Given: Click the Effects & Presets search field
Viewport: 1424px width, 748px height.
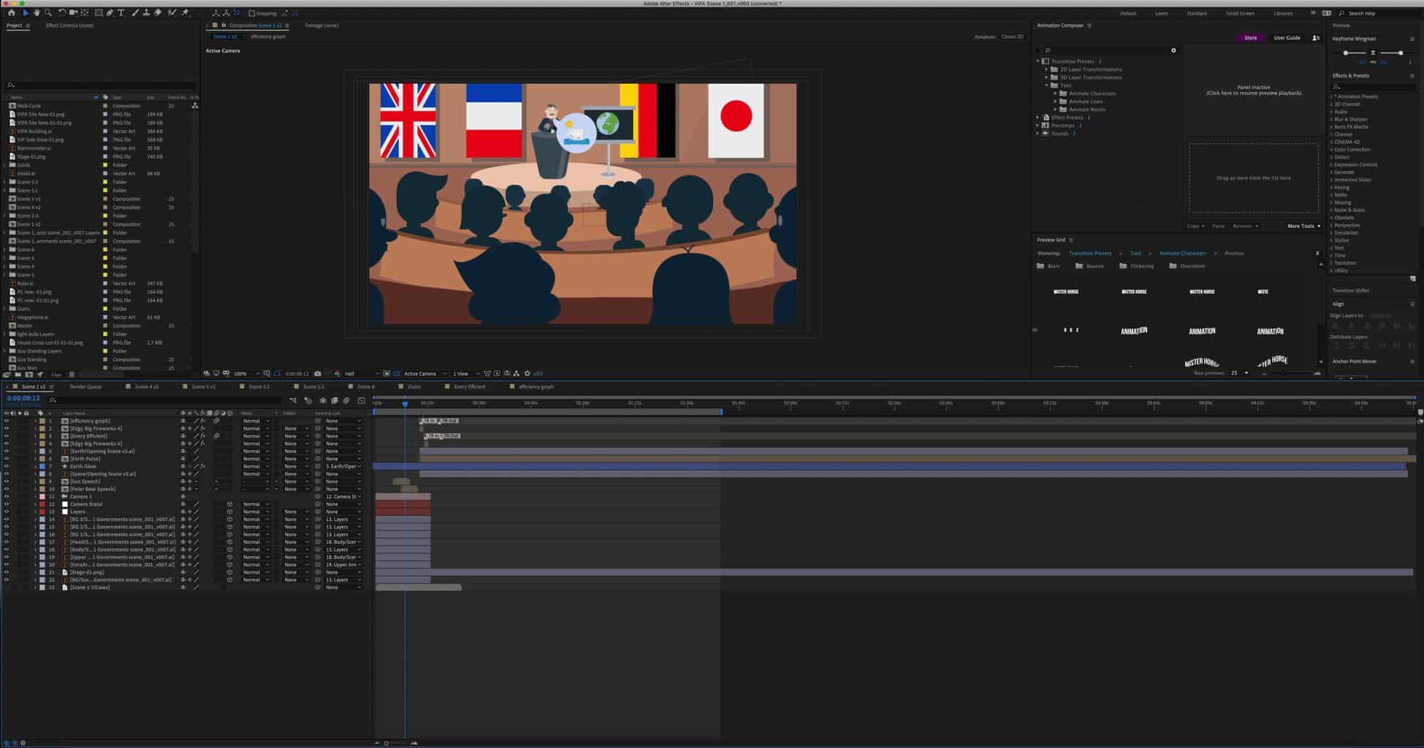Looking at the screenshot, I should pos(1374,87).
